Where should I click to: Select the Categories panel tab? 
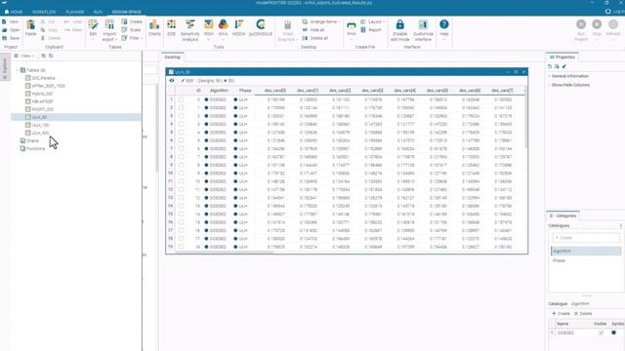tap(562, 215)
